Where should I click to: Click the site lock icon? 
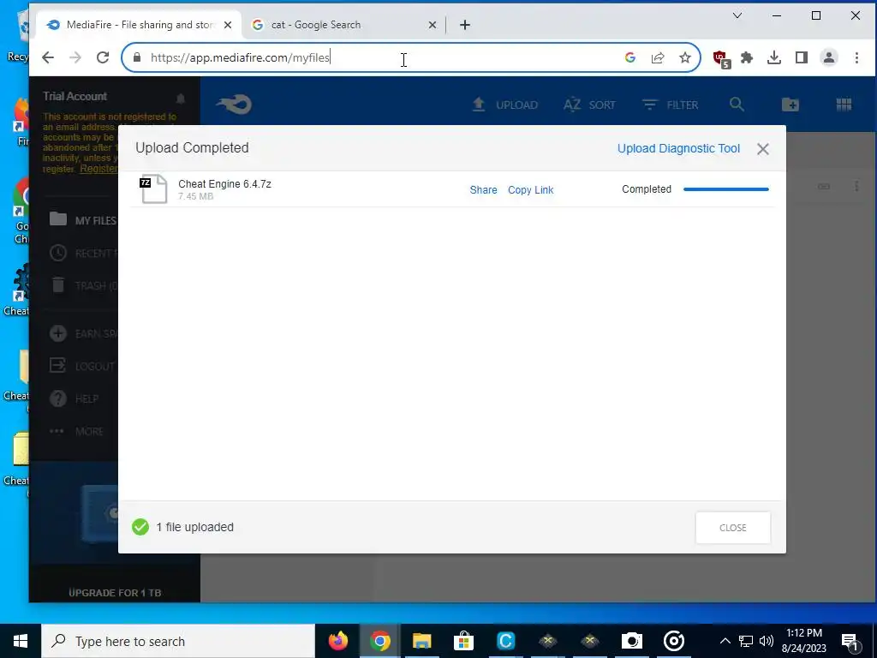(137, 57)
